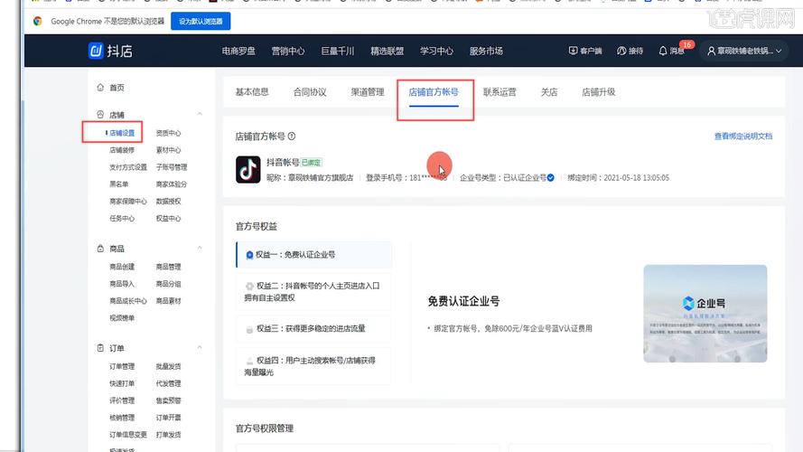
Task: Open 评价管理 in the sidebar
Action: (x=122, y=400)
